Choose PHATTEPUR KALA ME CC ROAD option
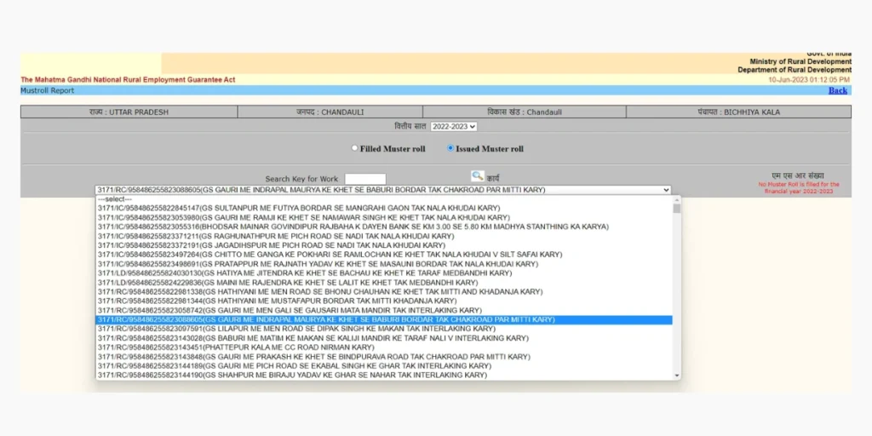Viewport: 872px width, 436px height. (x=384, y=347)
